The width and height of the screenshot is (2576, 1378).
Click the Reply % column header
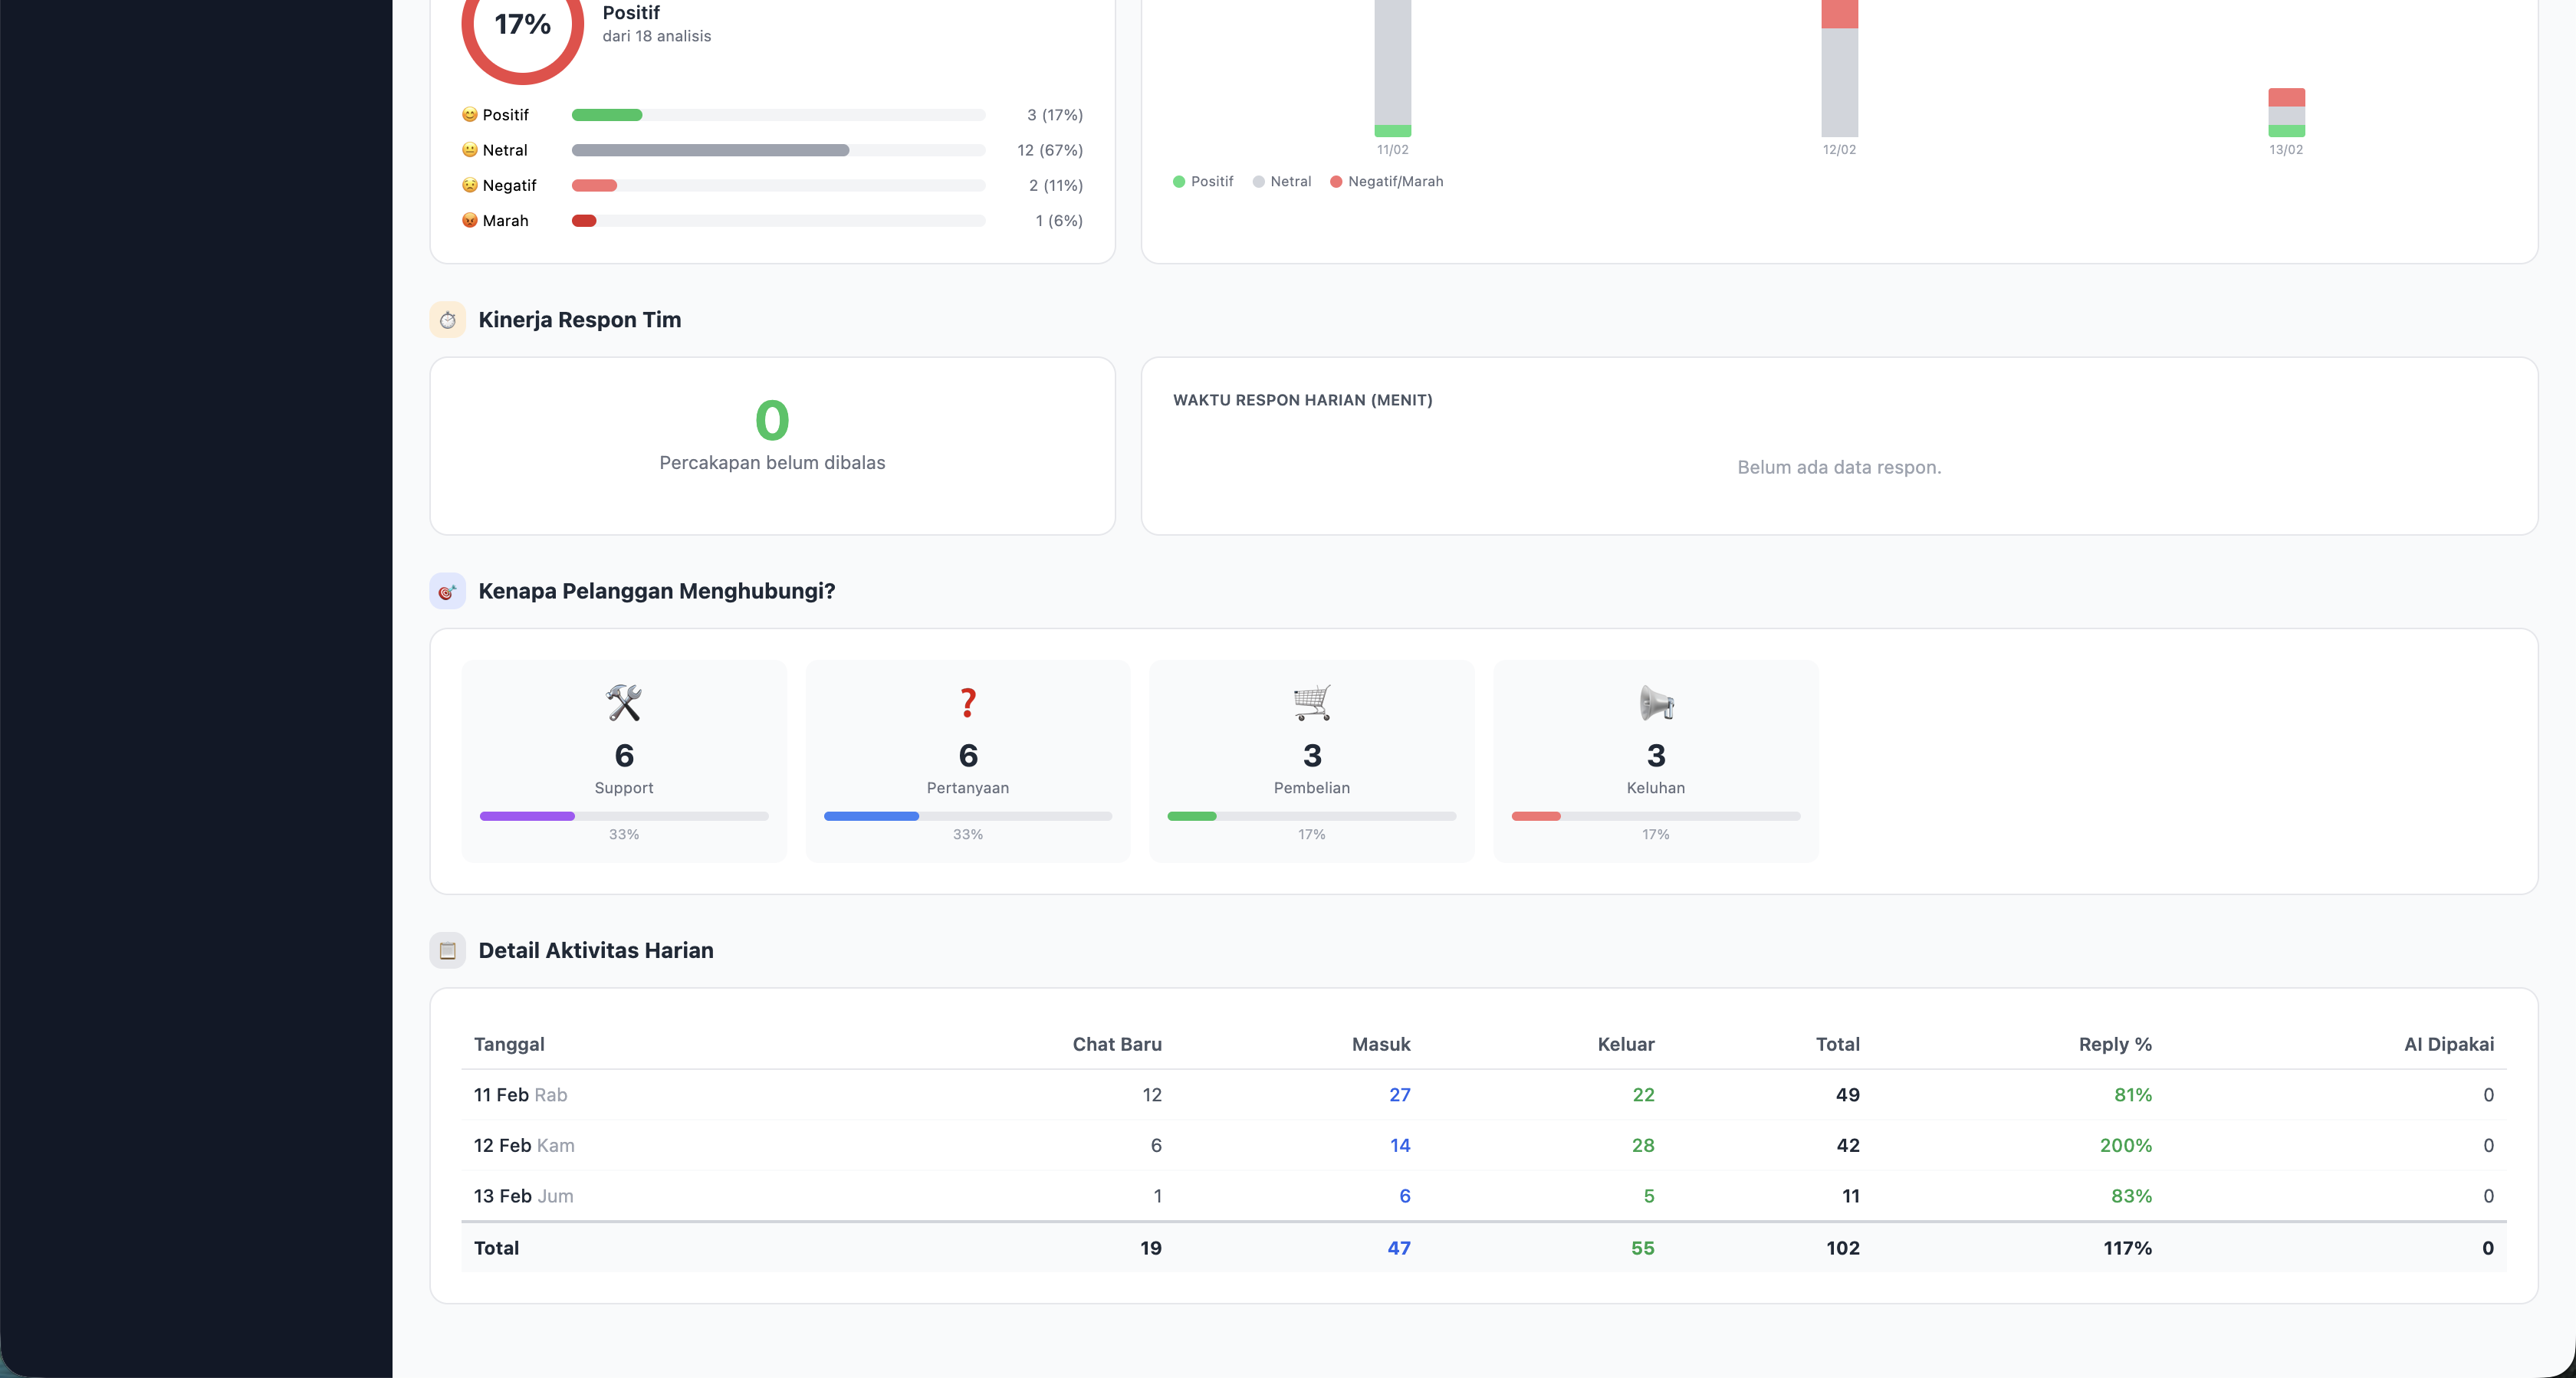tap(2114, 1044)
